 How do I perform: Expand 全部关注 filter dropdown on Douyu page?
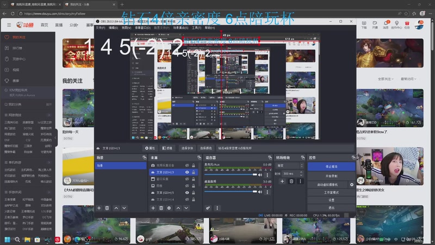[386, 79]
